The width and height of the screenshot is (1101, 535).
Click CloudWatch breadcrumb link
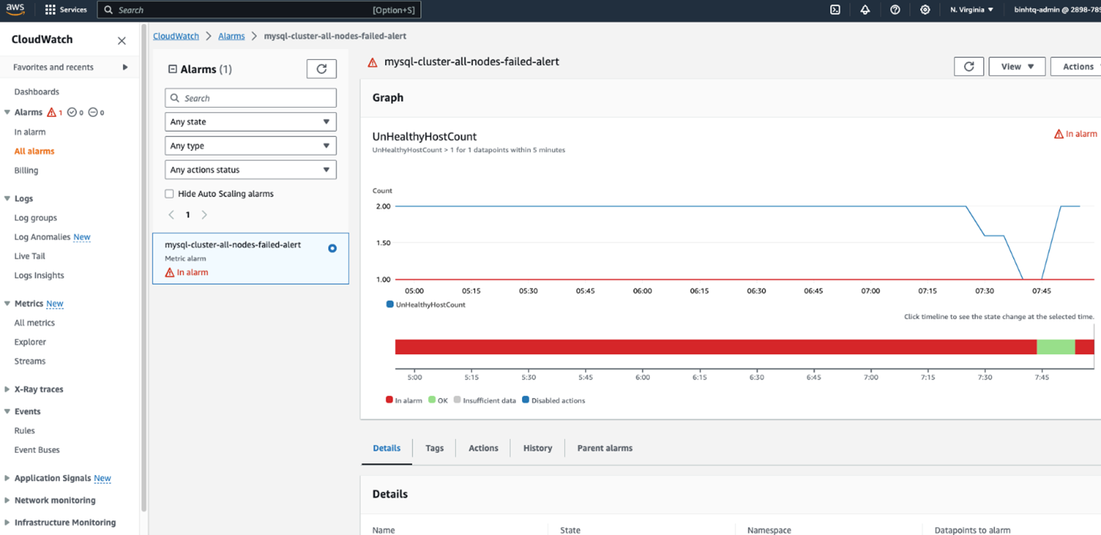click(176, 36)
